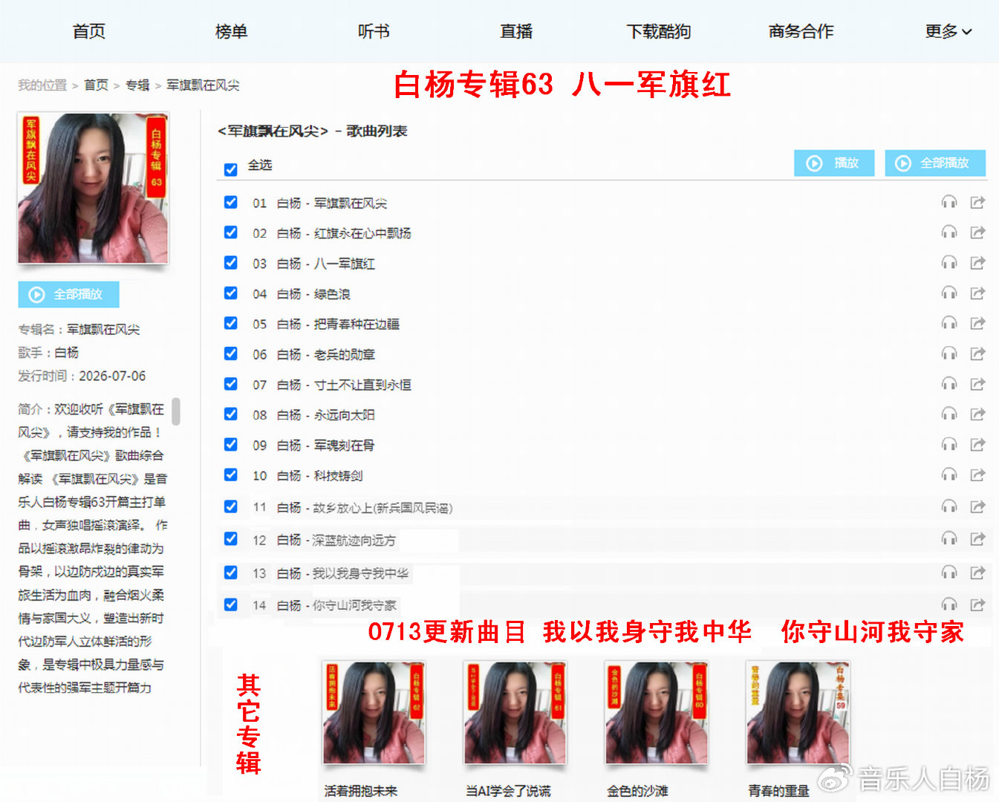This screenshot has height=802, width=999.
Task: Share the song 深蓝航迹向远方
Action: tap(977, 538)
